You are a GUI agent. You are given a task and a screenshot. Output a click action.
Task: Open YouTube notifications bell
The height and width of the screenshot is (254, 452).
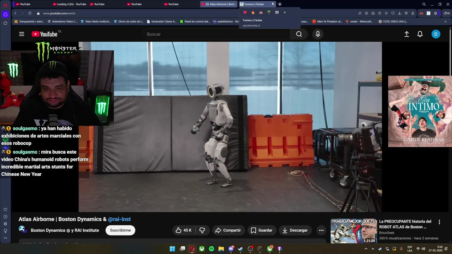(x=420, y=34)
